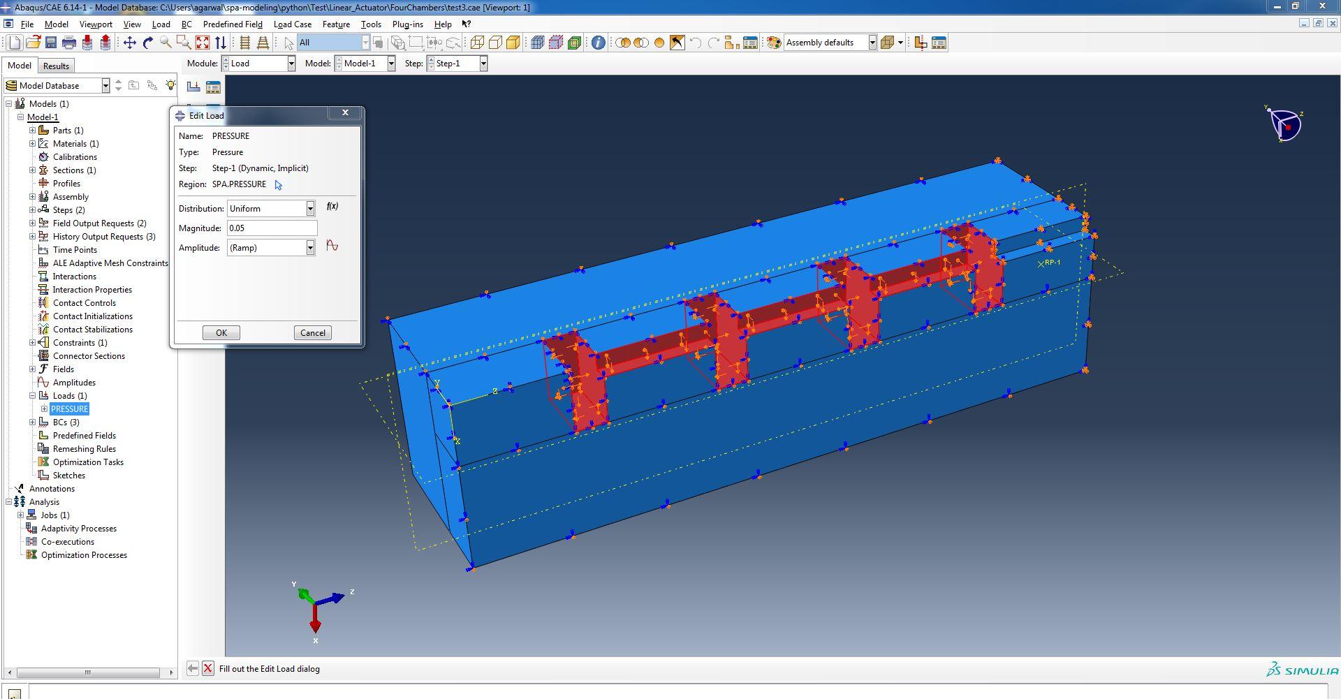Open the Model Database dropdown

(x=105, y=86)
